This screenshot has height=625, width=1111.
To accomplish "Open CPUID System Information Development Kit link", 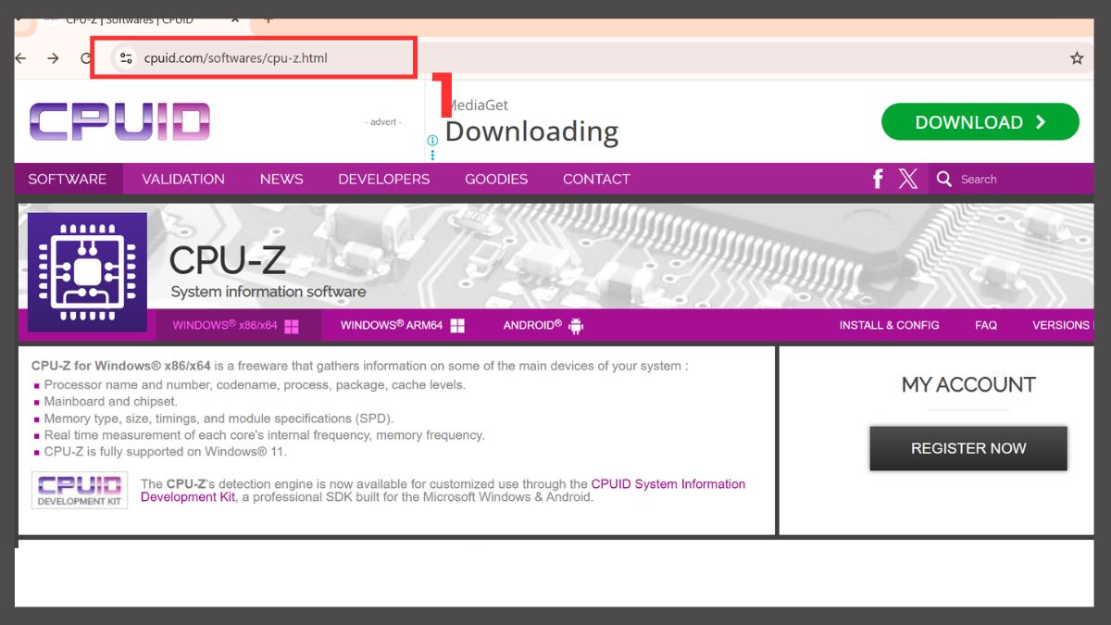I will (443, 491).
